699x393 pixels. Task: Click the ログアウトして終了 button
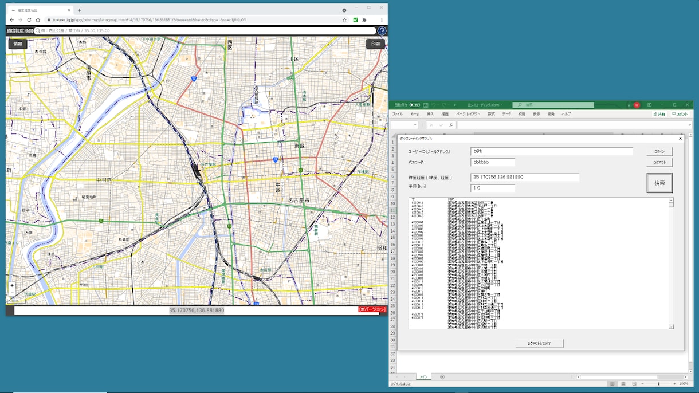point(539,344)
